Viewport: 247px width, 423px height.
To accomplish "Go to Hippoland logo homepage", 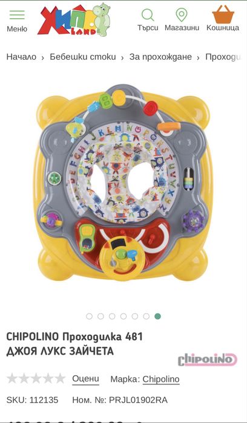I will pyautogui.click(x=74, y=19).
